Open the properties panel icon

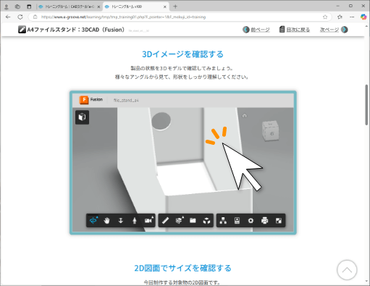(237, 220)
